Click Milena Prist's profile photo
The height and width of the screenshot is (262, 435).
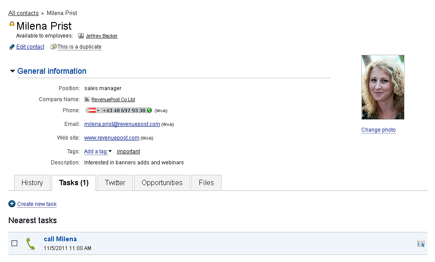382,87
